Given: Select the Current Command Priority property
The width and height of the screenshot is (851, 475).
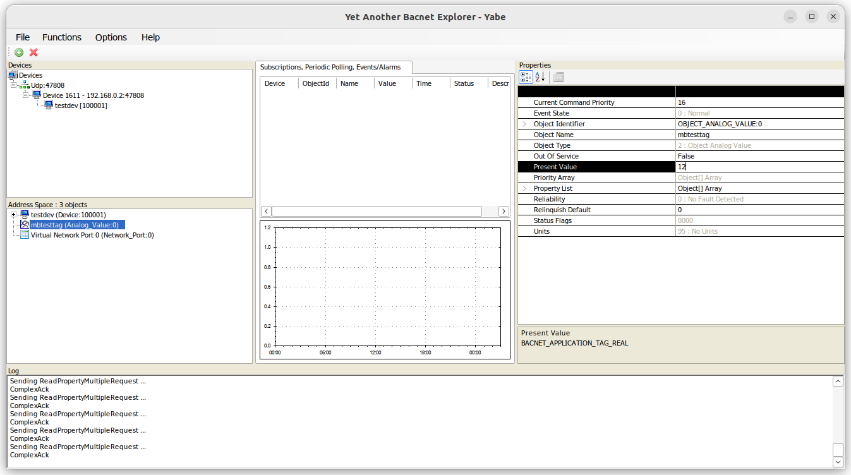Looking at the screenshot, I should [x=574, y=102].
